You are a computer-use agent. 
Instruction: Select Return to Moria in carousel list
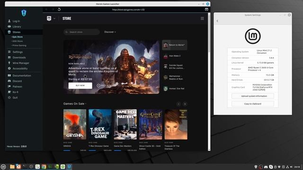click(x=175, y=45)
